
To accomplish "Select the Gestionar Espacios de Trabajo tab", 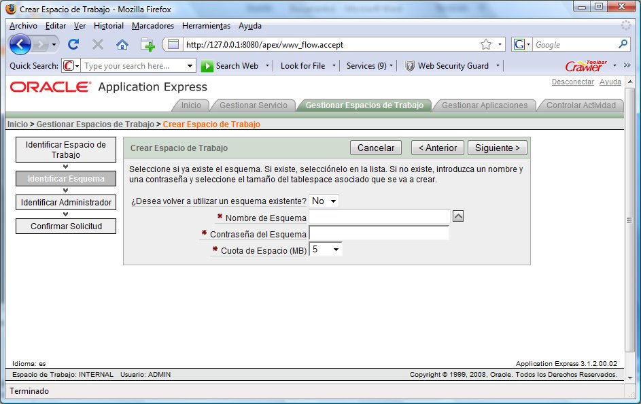I will pos(364,105).
